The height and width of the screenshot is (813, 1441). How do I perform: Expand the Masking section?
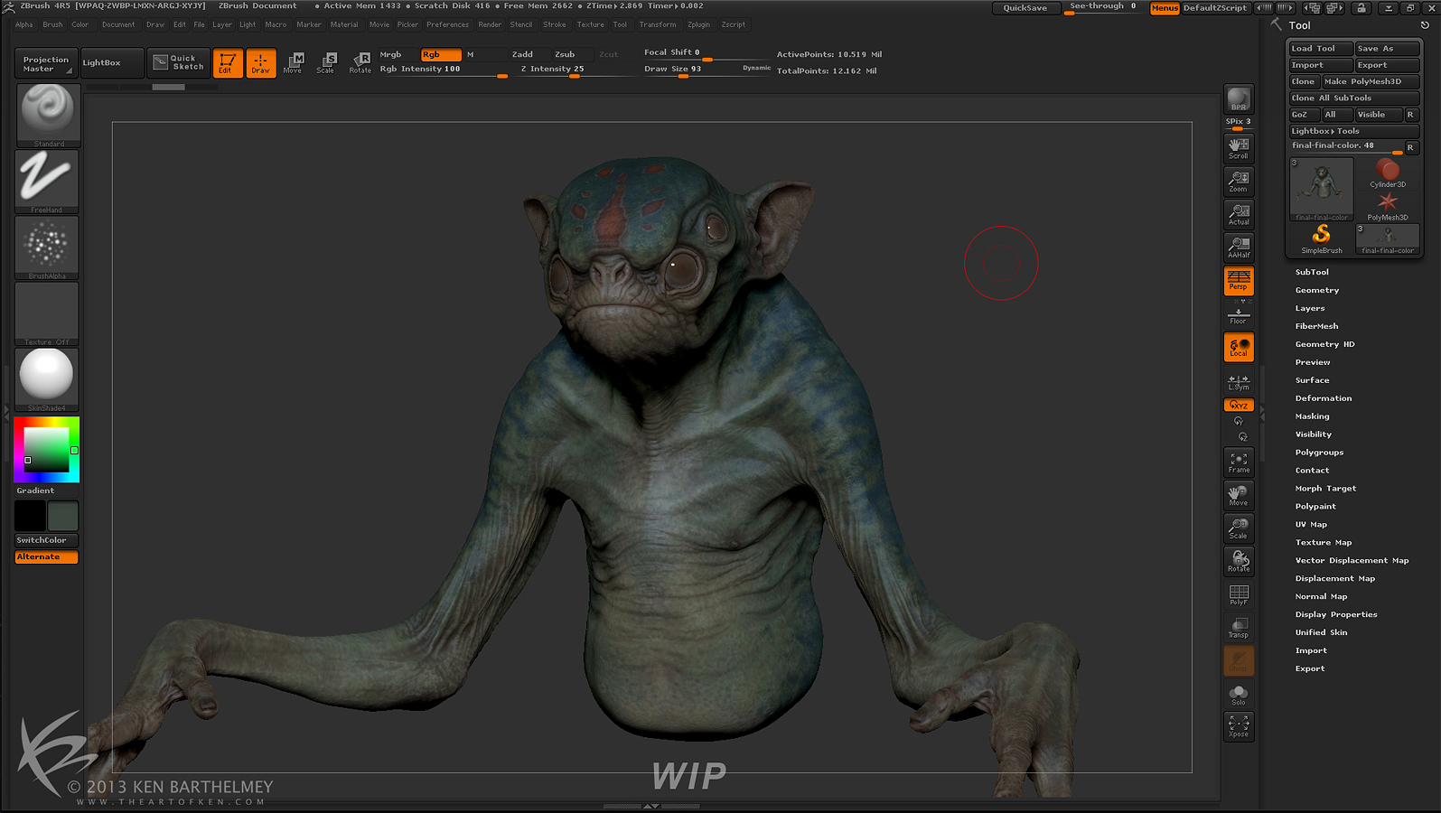1312,416
